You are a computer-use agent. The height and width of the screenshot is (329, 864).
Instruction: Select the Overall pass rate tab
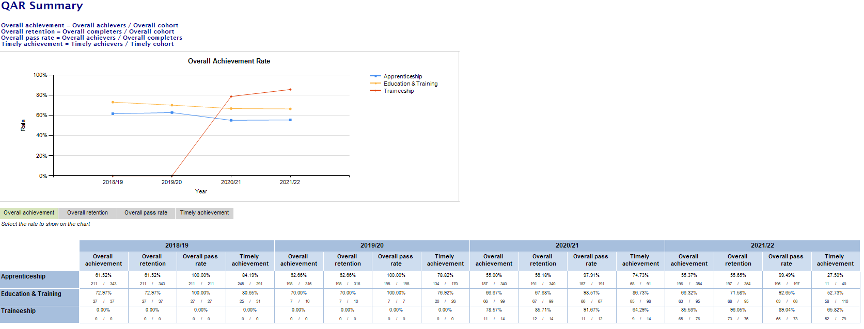(x=146, y=213)
